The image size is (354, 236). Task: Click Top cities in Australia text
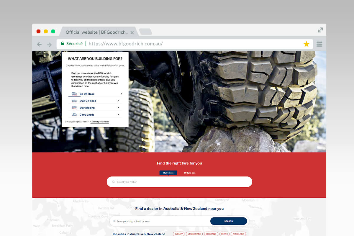(x=139, y=234)
